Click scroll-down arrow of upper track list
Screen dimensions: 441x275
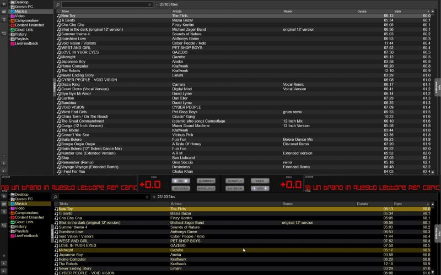(x=433, y=172)
